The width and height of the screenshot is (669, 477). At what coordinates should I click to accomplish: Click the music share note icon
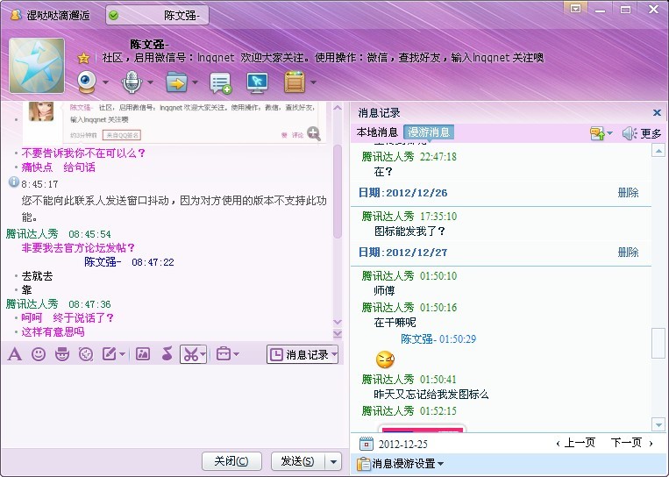coord(167,353)
